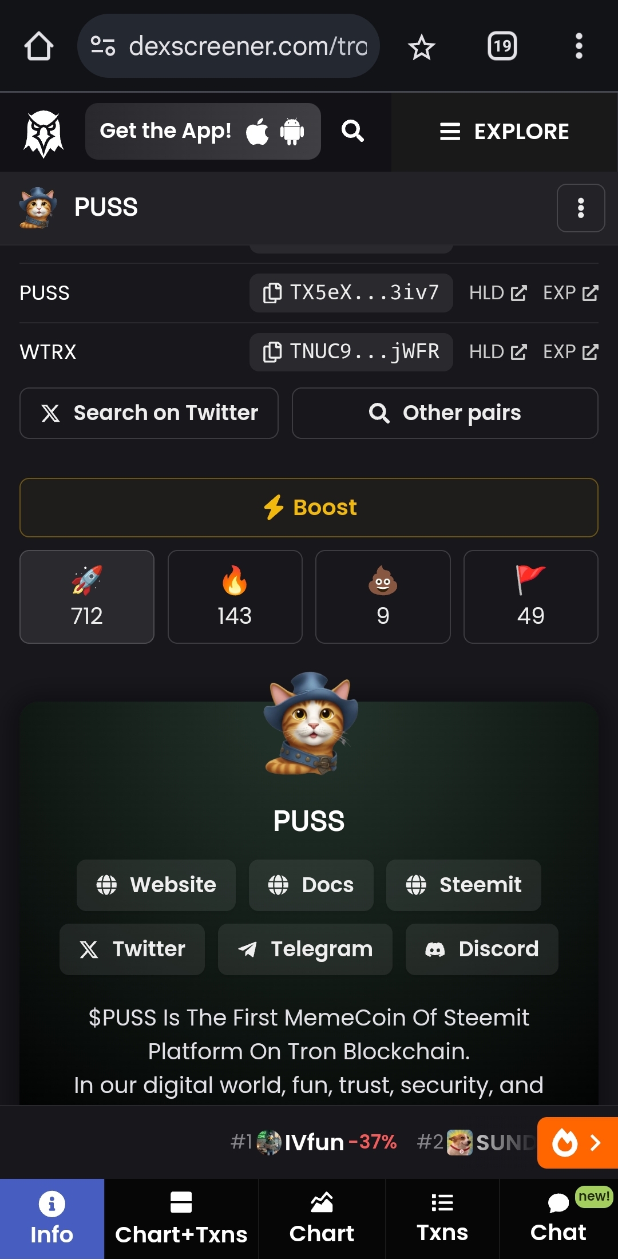Vote with the red flag reaction 49
618x1259 pixels.
tap(531, 597)
